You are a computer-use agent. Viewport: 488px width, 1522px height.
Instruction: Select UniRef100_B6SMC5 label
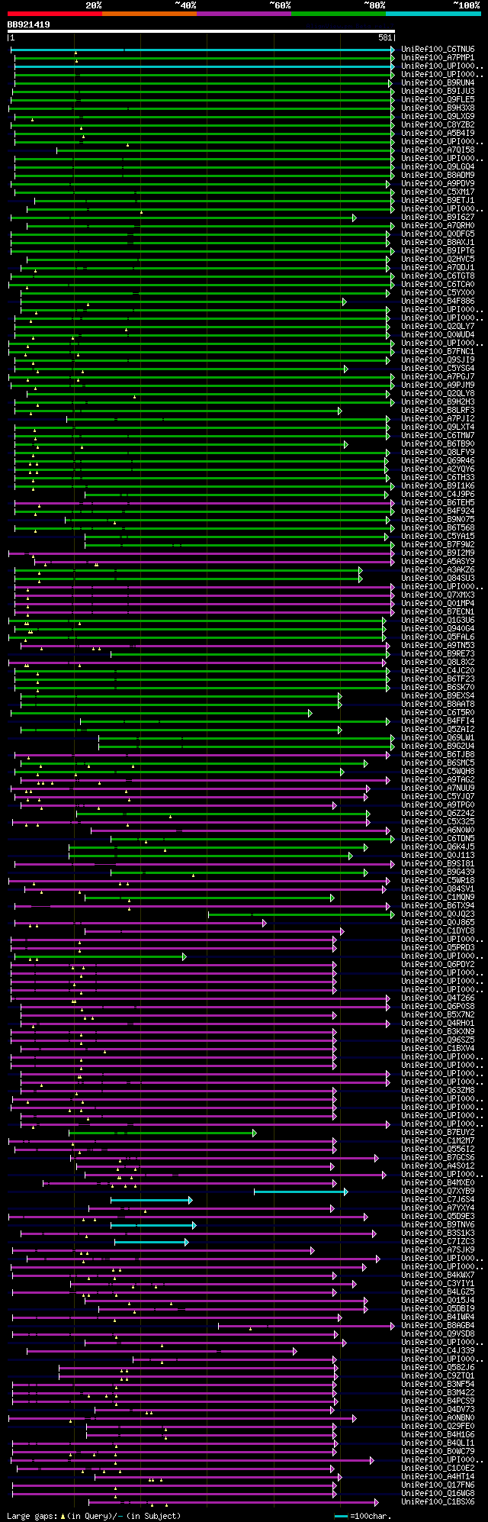[438, 763]
